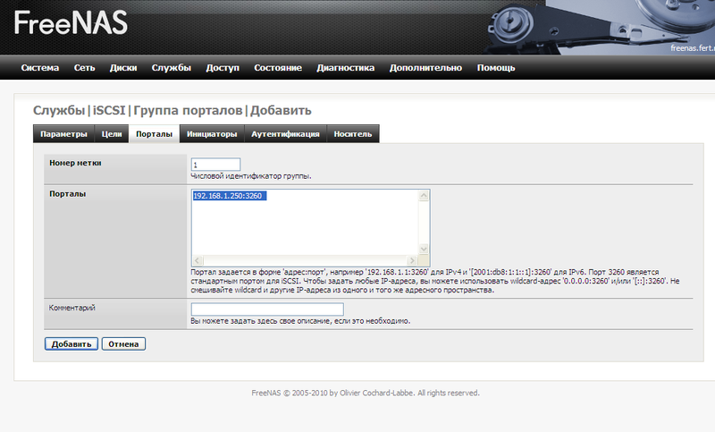Screen dimensions: 715x432
Task: Click the FreeNAS logo
Action: (71, 23)
